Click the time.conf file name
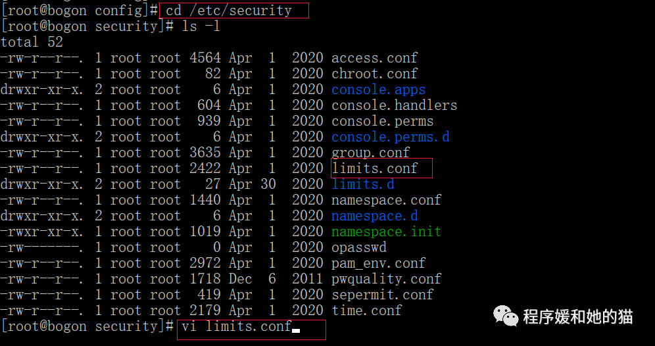Image resolution: width=655 pixels, height=346 pixels. coord(366,310)
